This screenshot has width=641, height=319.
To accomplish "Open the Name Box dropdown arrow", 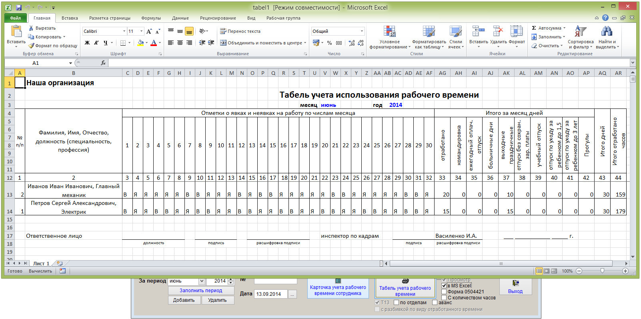I will [x=70, y=63].
